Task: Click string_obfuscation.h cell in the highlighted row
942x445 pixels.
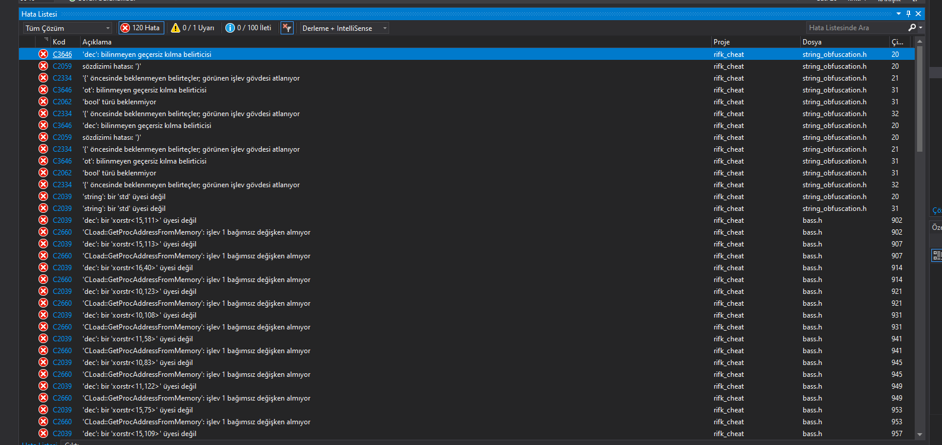Action: [834, 54]
